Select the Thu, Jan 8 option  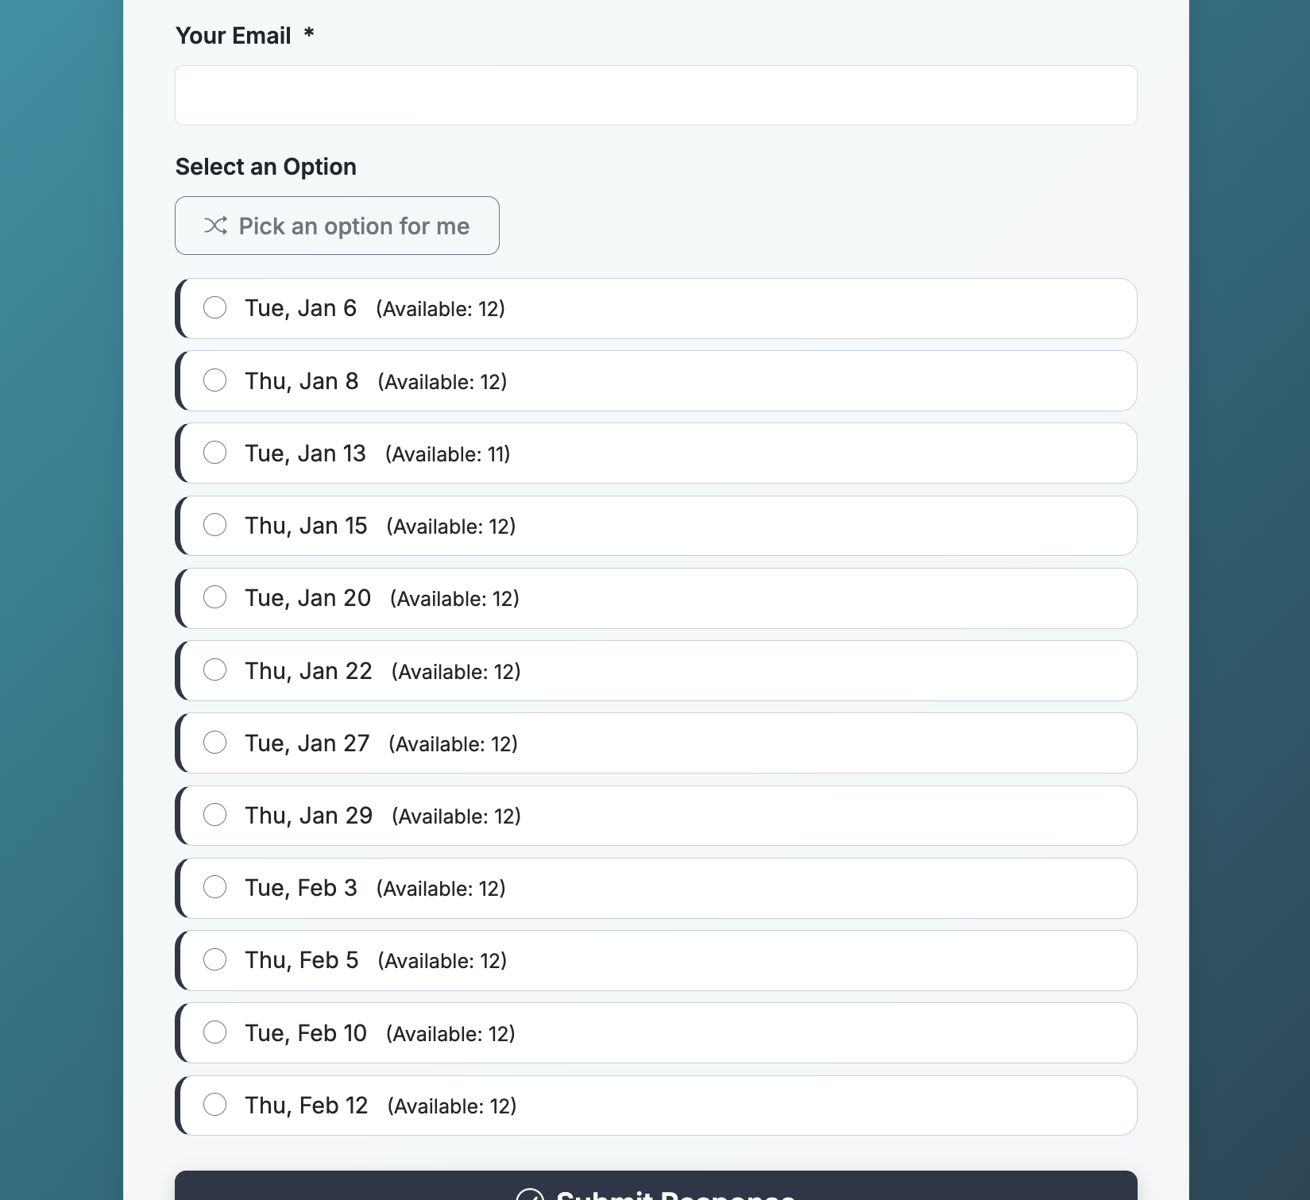click(x=214, y=380)
